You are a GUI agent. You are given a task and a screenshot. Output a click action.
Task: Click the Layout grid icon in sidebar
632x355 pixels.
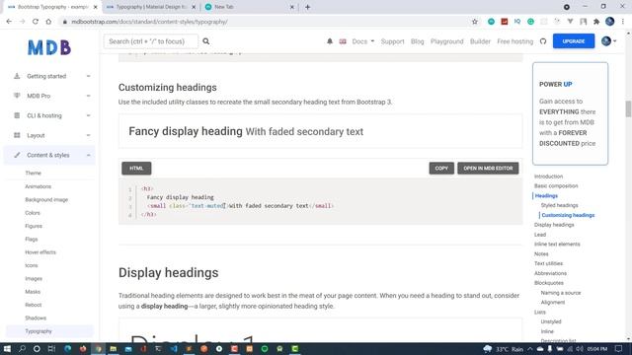[x=17, y=135]
